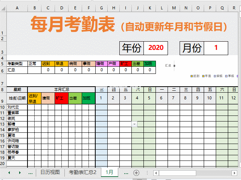This screenshot has height=180, width=241.
Task: Click the horizontal scrollbar left arrow
Action: click(x=156, y=173)
